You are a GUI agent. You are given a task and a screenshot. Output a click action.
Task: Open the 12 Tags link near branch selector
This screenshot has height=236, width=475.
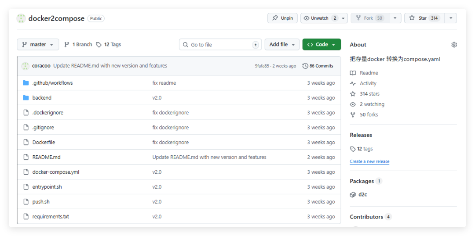pyautogui.click(x=109, y=44)
